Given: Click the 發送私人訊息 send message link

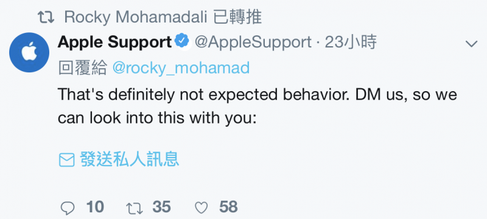Looking at the screenshot, I should point(130,159).
